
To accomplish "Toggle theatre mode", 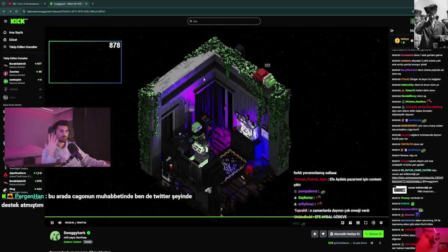I will [358, 223].
